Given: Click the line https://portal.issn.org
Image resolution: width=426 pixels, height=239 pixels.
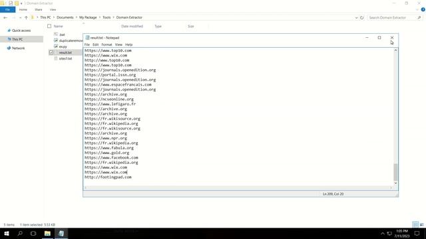Looking at the screenshot, I should (110, 75).
